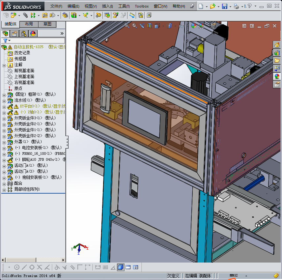The image size is (282, 280).
Task: Expand the 配合 mates folder
Action: point(4,184)
